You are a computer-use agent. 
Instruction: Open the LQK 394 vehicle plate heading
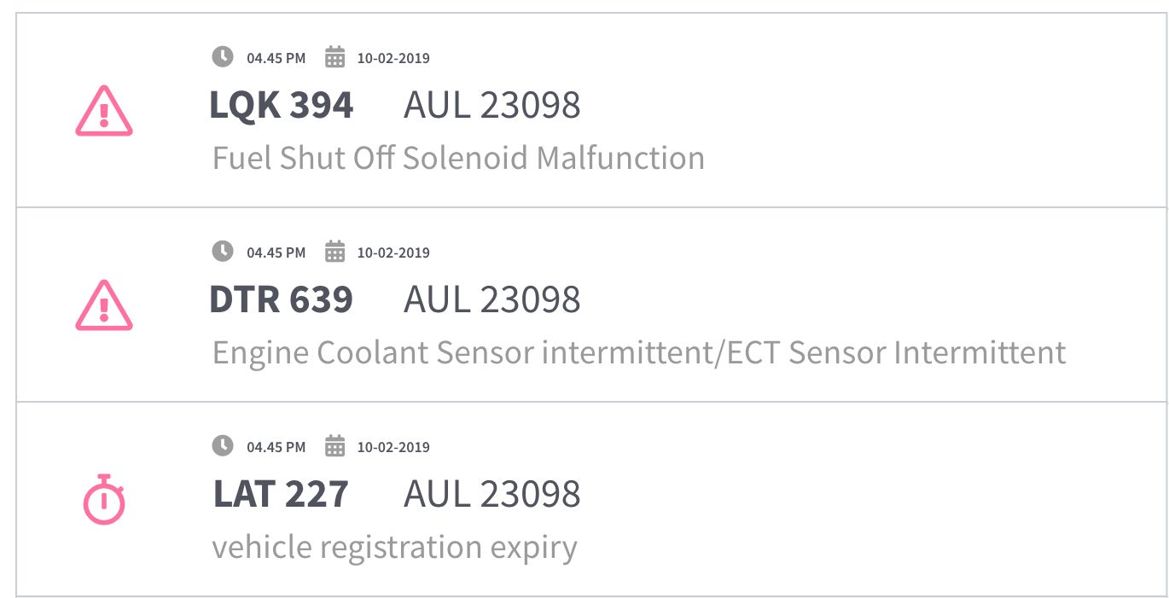282,106
